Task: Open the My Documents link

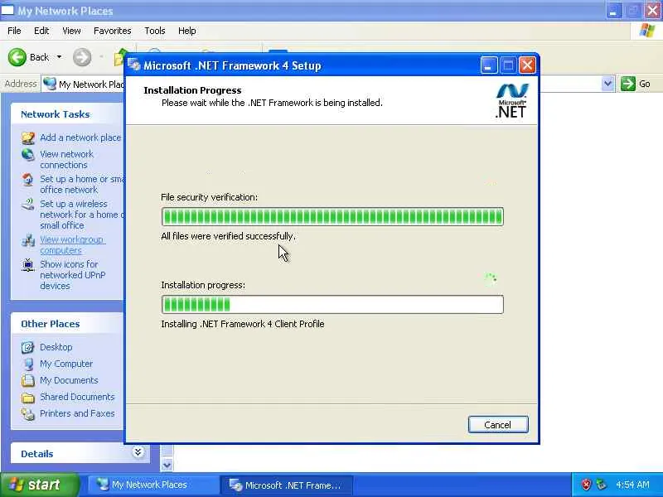Action: tap(69, 380)
